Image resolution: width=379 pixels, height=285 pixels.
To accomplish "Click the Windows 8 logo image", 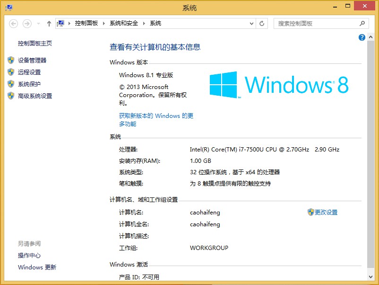I will [x=279, y=85].
